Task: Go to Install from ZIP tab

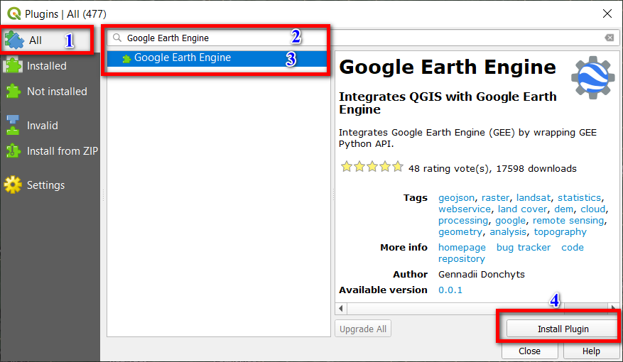Action: (50, 150)
